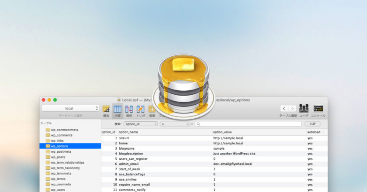Viewport: 367px width, 192px height.
Task: Go back in table history
Action: [284, 109]
